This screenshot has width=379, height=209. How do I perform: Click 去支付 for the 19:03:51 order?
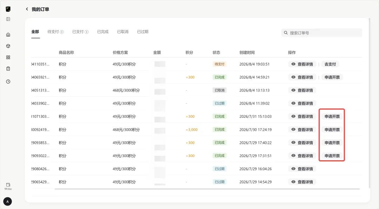(330, 64)
